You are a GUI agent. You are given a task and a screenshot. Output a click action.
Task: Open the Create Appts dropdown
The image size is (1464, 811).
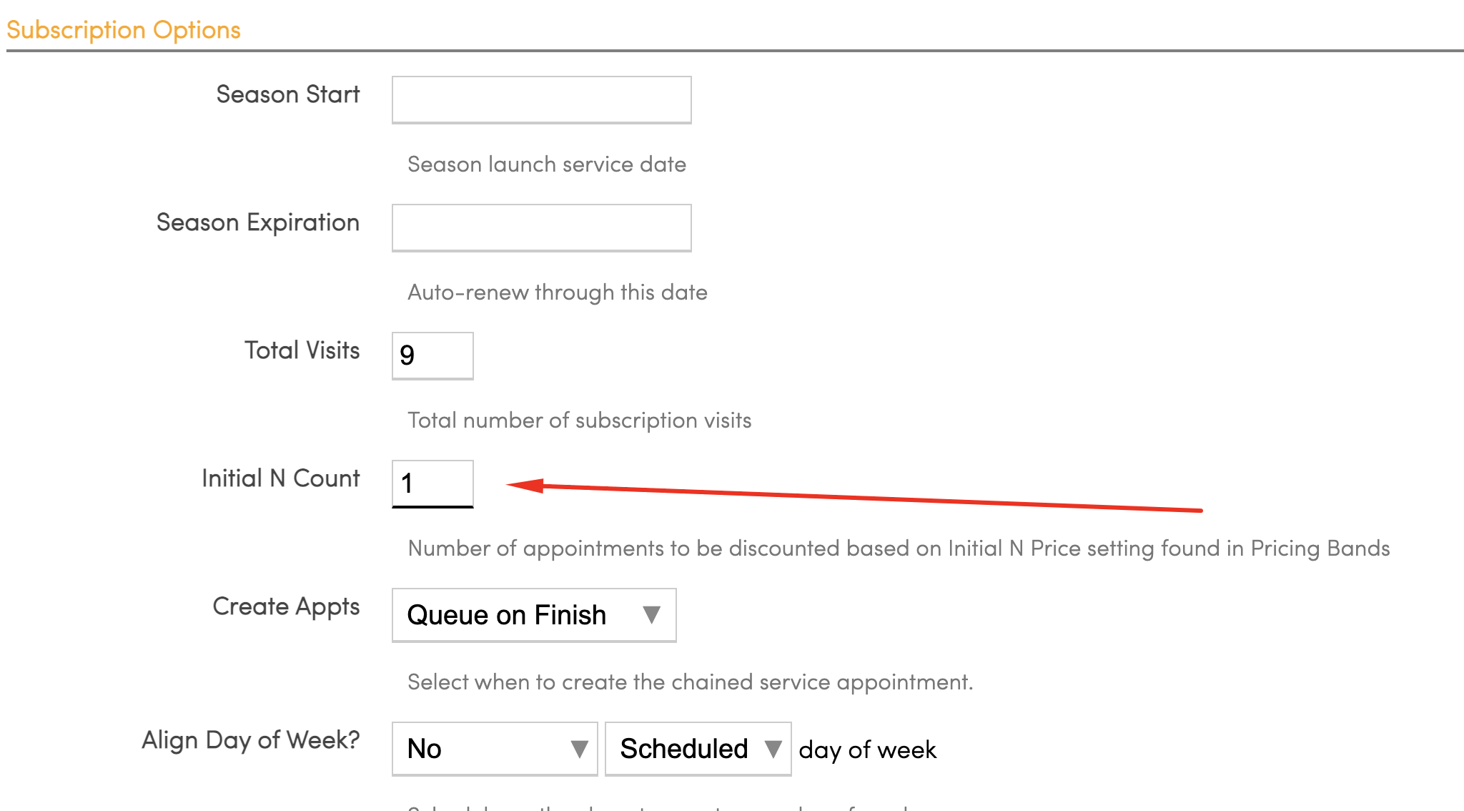coord(533,615)
